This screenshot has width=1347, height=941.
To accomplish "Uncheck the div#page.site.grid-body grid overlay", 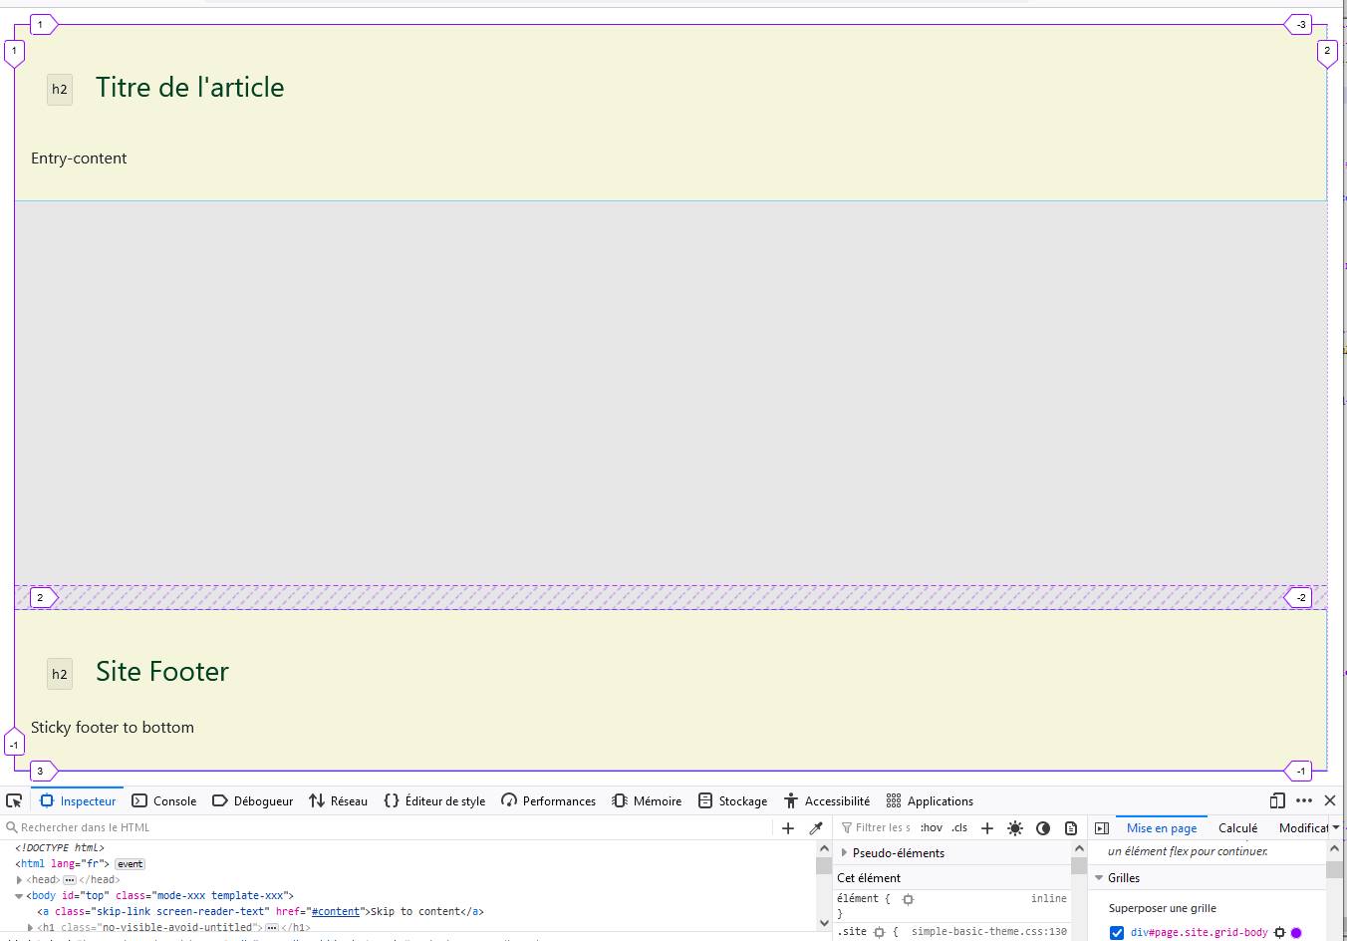I will (1117, 933).
